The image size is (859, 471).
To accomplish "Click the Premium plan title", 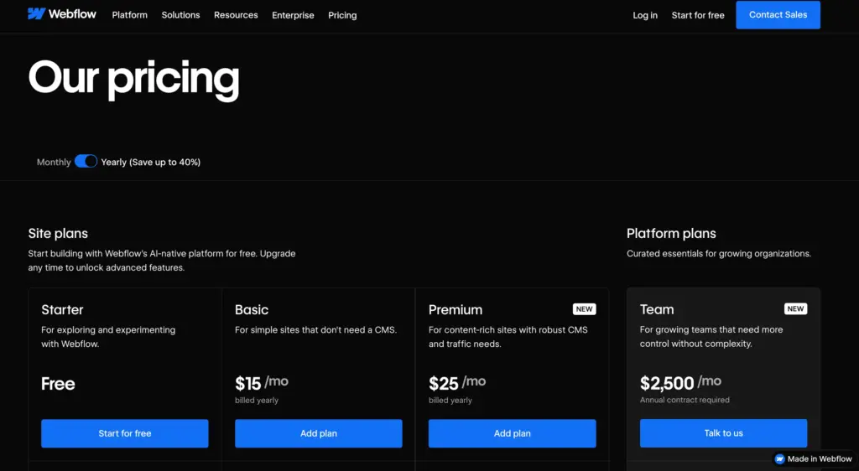I will click(456, 309).
